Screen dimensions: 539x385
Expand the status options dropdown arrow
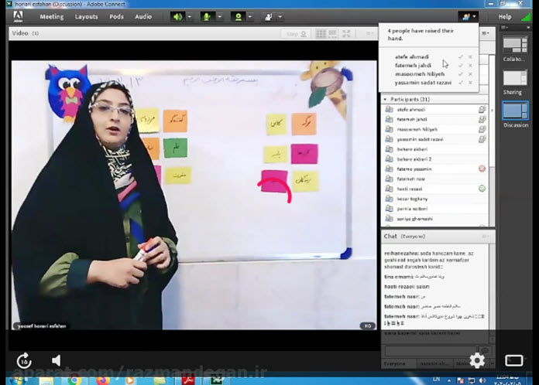[x=280, y=16]
